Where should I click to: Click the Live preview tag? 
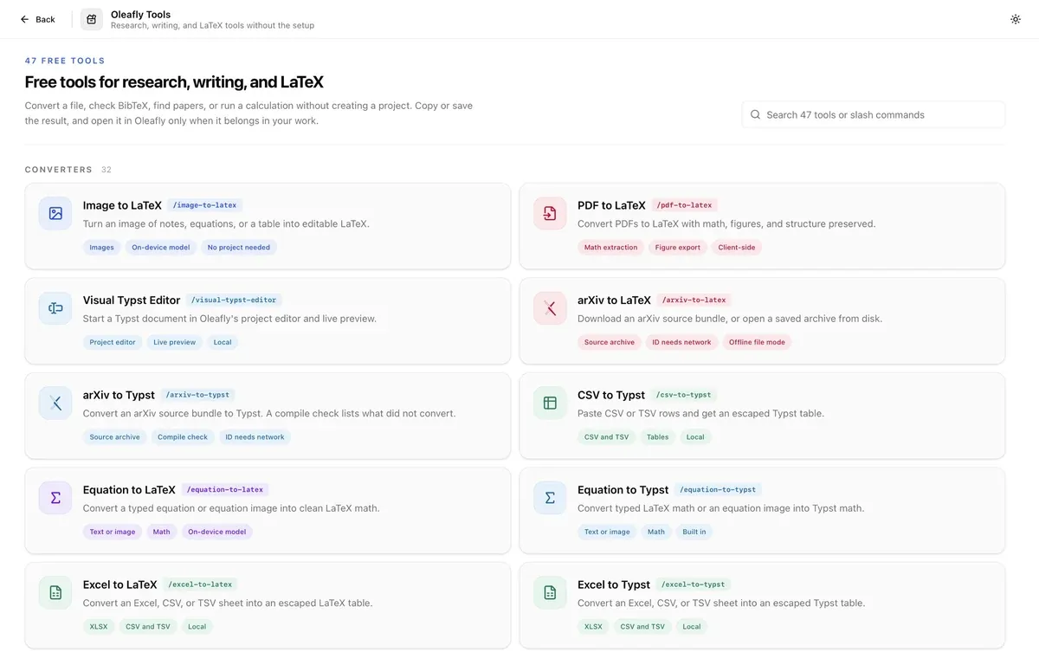(175, 342)
